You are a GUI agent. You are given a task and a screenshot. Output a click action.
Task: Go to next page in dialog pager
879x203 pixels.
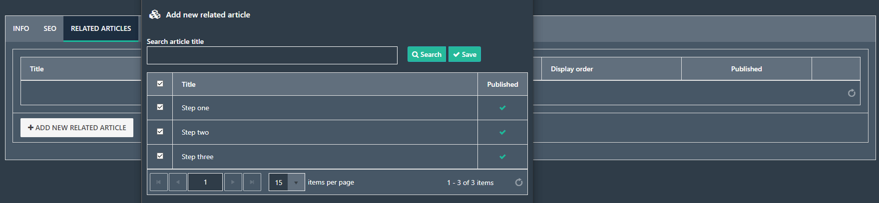coord(233,182)
